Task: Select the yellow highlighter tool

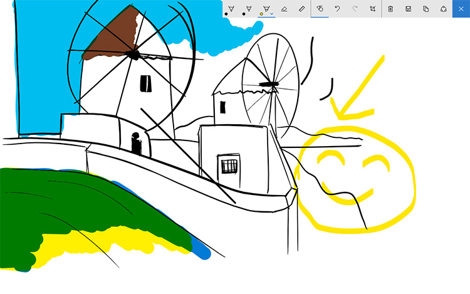Action: point(266,8)
